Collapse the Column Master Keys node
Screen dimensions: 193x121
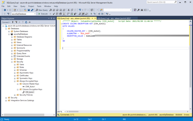click(x=18, y=84)
